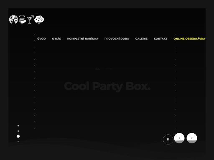Select the first slide dot indicator
Viewport: 214px width, 160px height.
18,126
